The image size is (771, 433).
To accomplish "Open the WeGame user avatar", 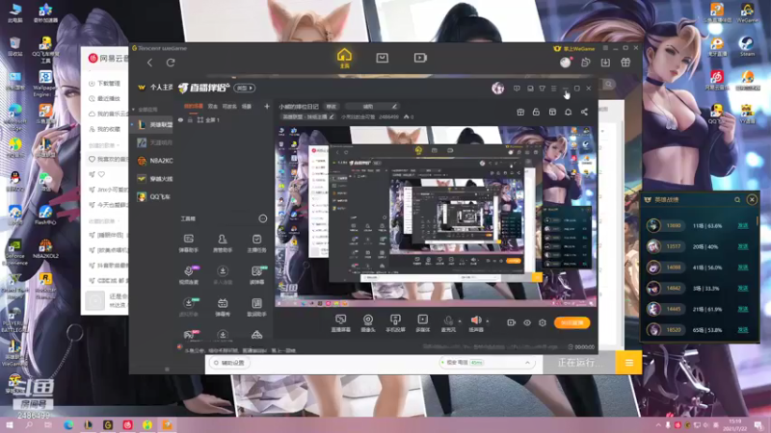I will 566,63.
